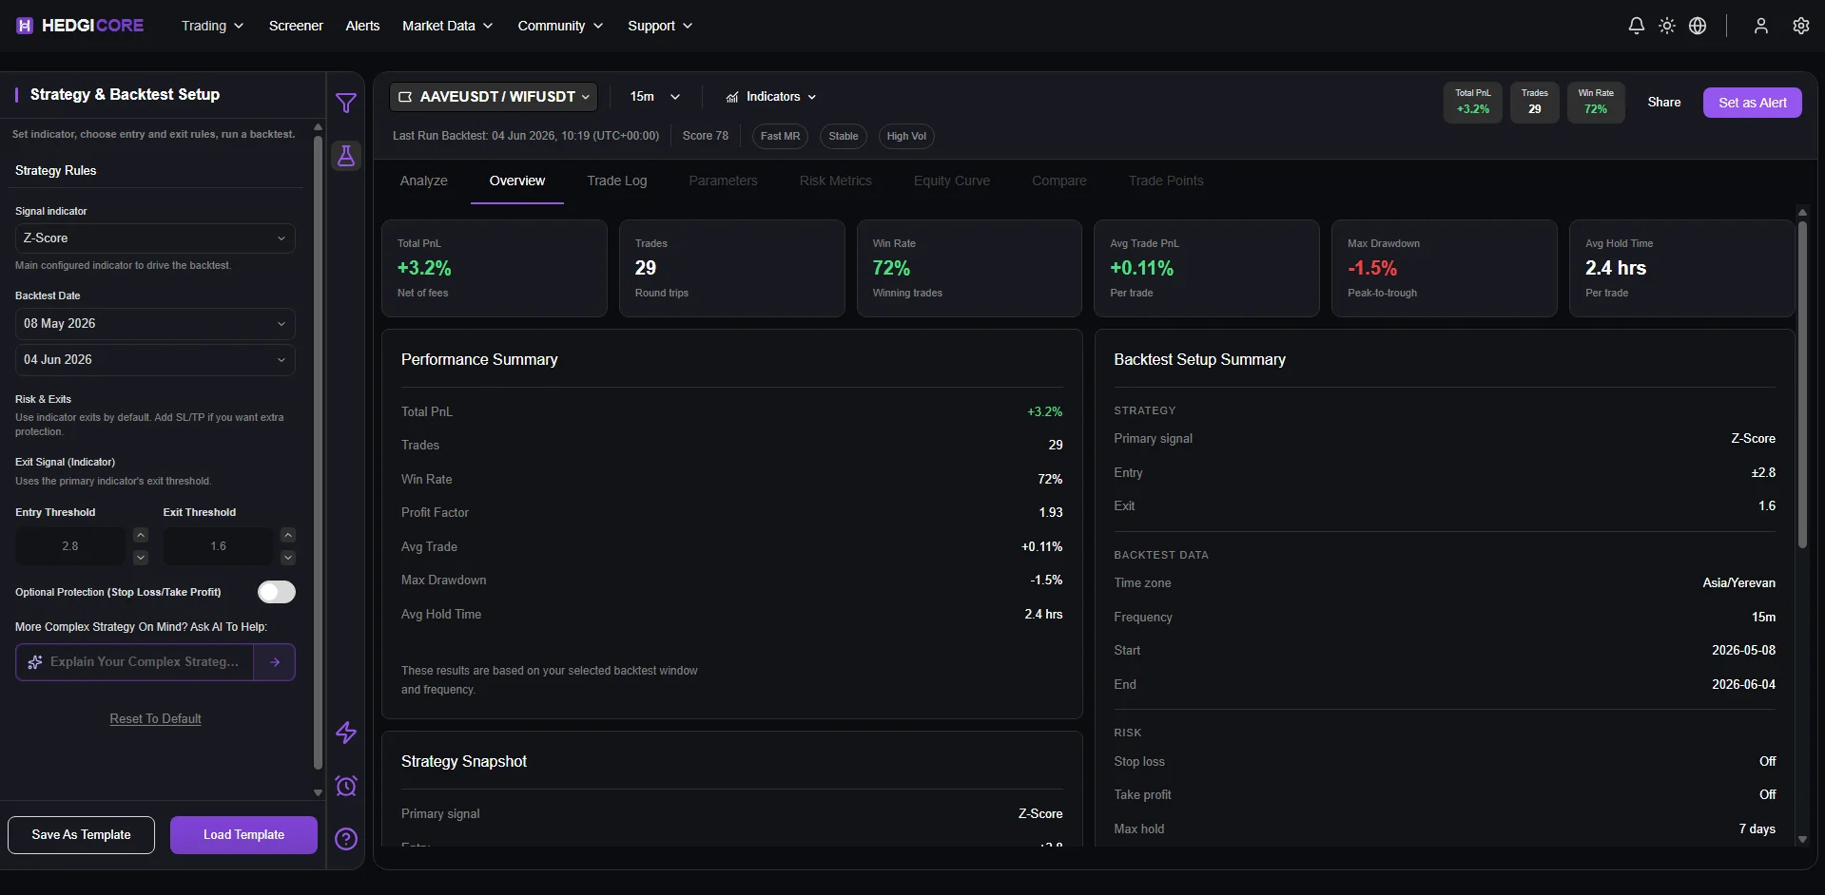Click the main content vertical scrollbar
Screen dimensions: 1825x895
click(x=1801, y=385)
